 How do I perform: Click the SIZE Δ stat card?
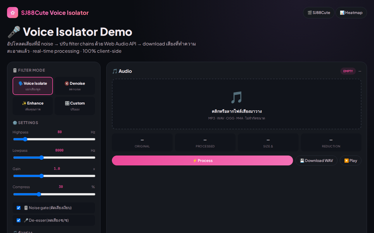click(268, 142)
